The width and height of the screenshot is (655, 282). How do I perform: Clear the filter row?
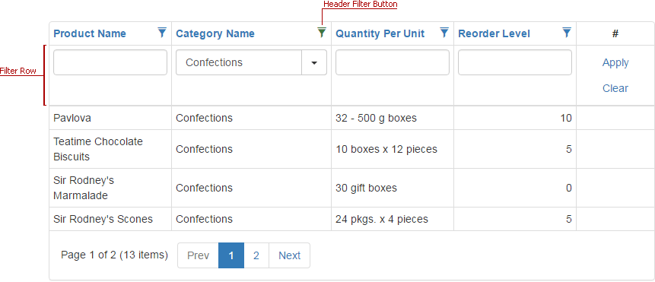615,88
